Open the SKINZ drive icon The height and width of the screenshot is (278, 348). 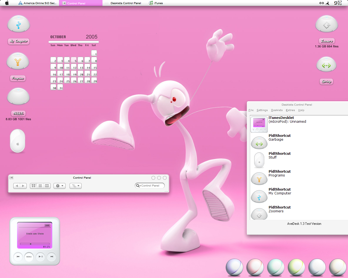(18, 96)
